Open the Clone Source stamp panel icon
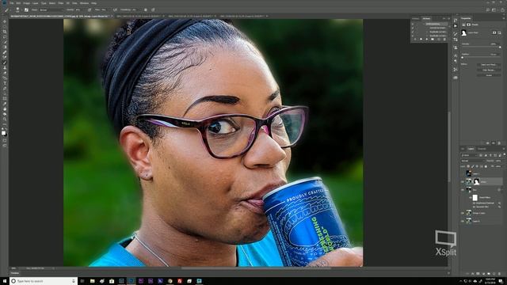Image resolution: width=507 pixels, height=285 pixels. click(456, 47)
